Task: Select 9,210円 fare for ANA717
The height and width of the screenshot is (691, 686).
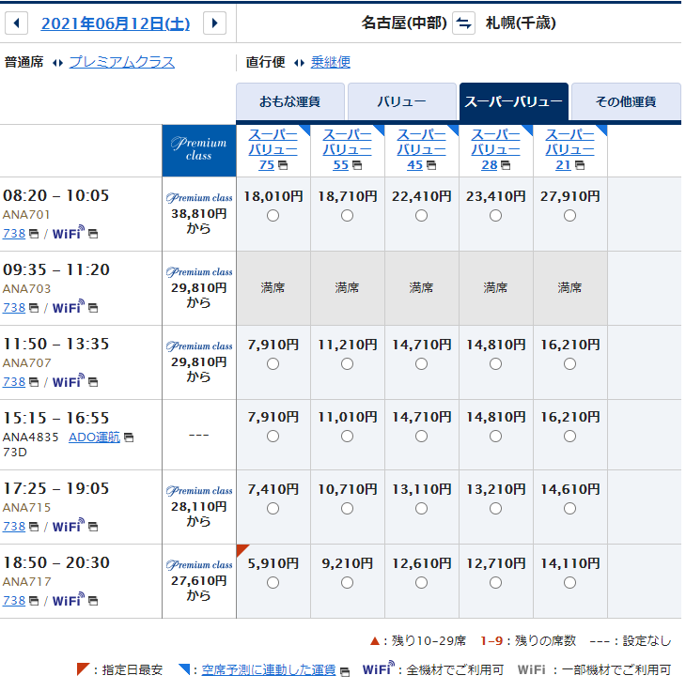Action: tap(347, 583)
